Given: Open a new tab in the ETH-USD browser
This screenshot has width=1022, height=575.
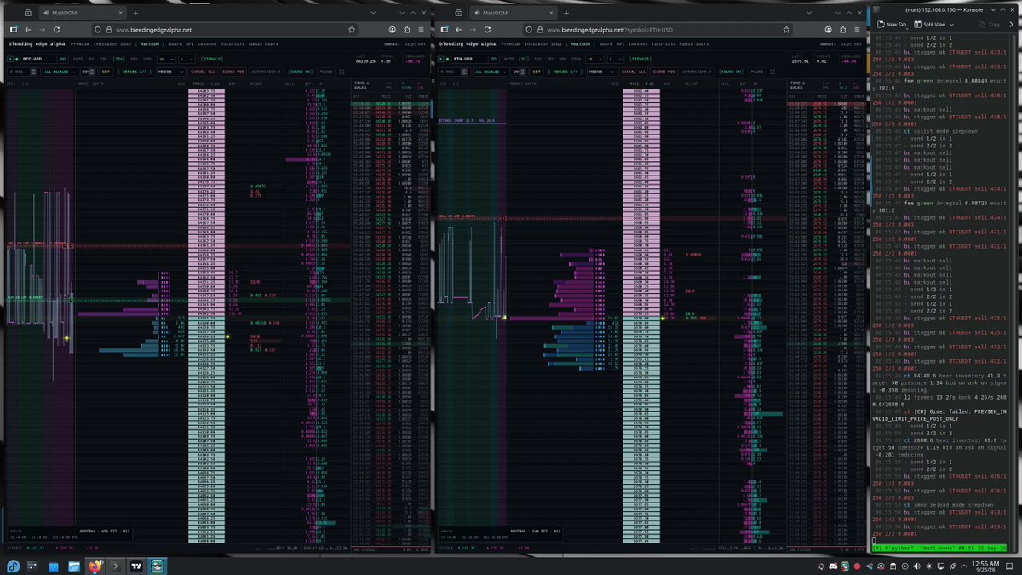Looking at the screenshot, I should (565, 13).
